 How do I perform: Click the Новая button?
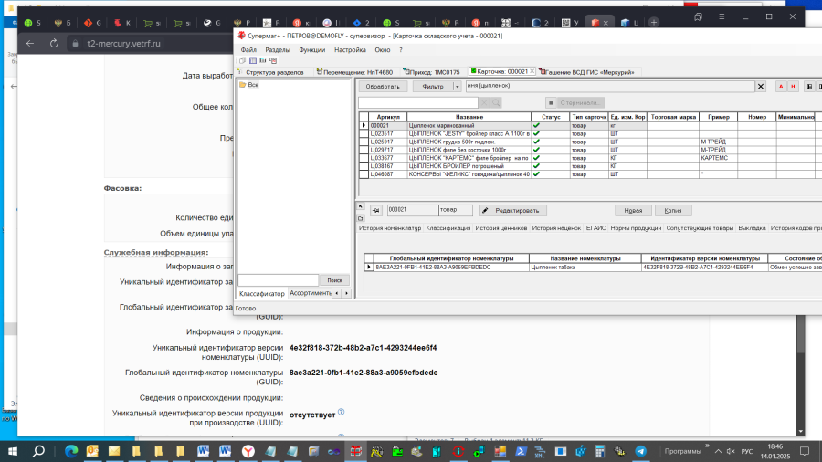pos(633,211)
